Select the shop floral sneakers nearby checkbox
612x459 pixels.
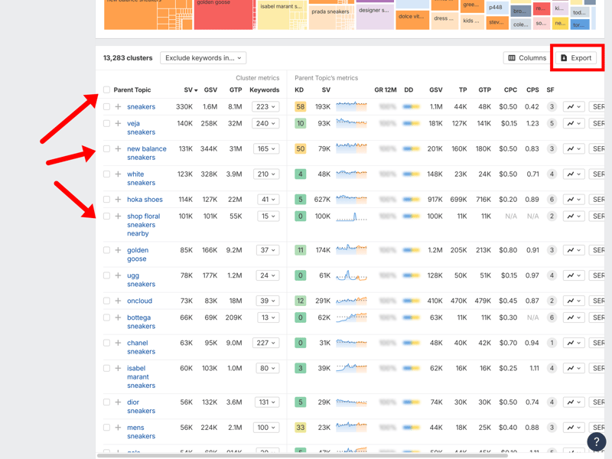coord(106,216)
